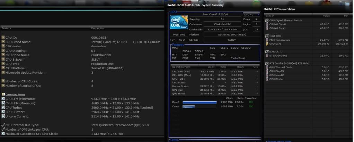This screenshot has width=354, height=142.
Task: Click the Core1 usage bar
Action: click(200, 106)
